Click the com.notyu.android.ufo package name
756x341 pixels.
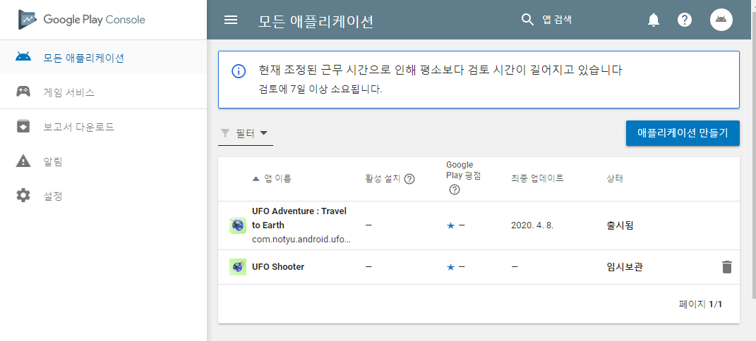[301, 239]
